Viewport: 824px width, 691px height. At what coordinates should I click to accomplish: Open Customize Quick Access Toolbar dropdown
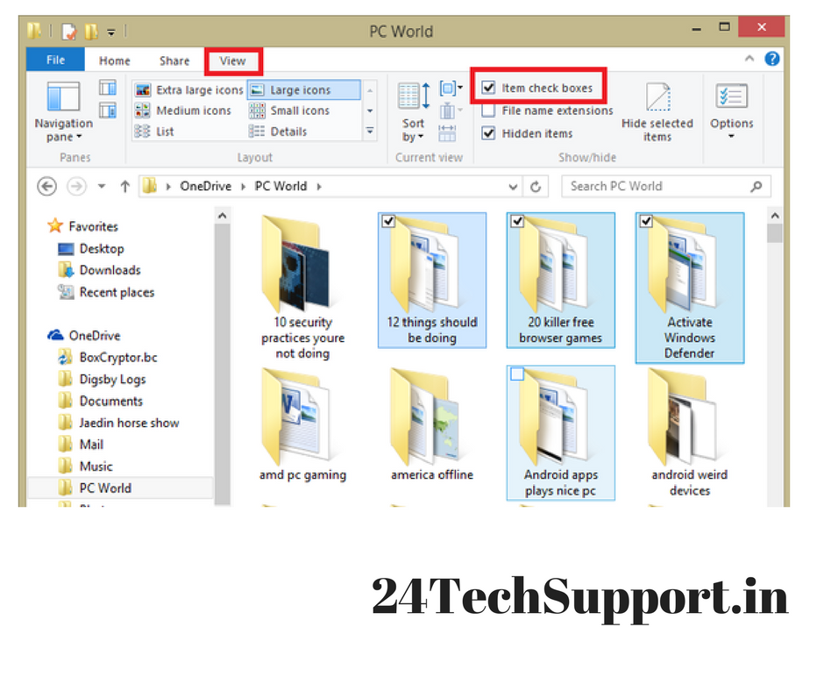tap(111, 32)
